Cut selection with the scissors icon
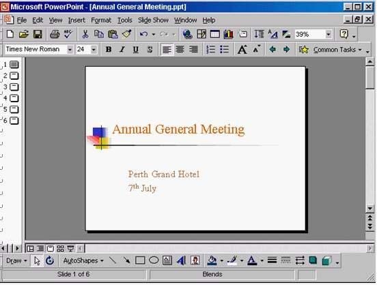This screenshot has width=377, height=285. pyautogui.click(x=85, y=34)
